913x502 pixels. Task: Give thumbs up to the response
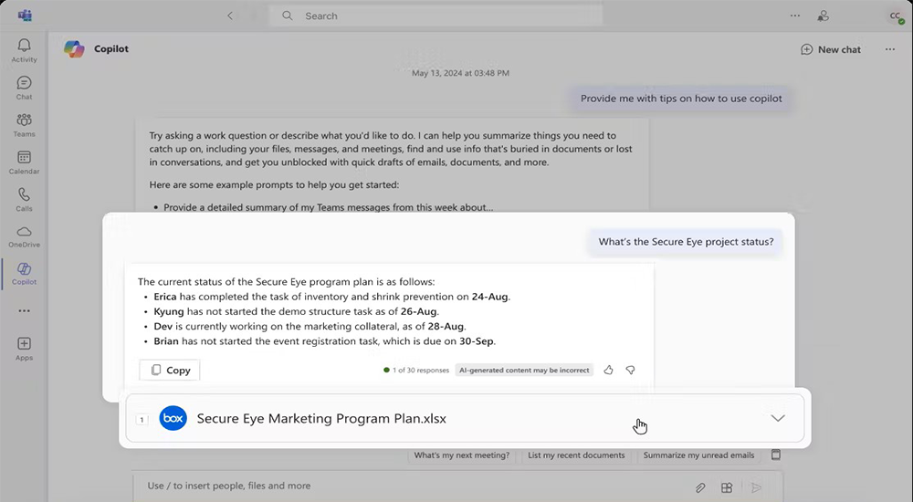click(608, 370)
